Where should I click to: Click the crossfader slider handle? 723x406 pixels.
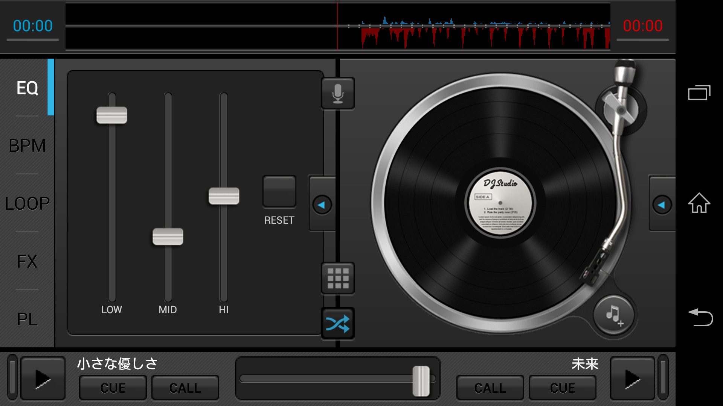click(421, 380)
